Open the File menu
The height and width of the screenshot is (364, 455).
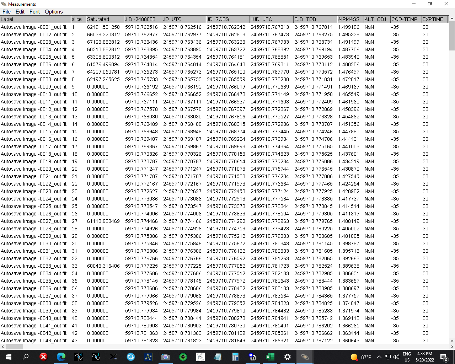coord(6,12)
